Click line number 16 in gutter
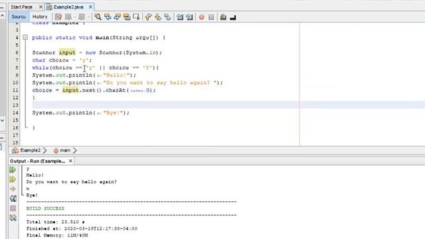 click(15, 127)
